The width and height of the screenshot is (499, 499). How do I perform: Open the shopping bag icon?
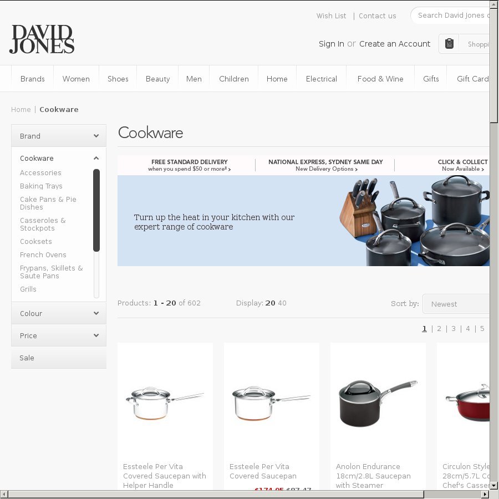click(449, 44)
